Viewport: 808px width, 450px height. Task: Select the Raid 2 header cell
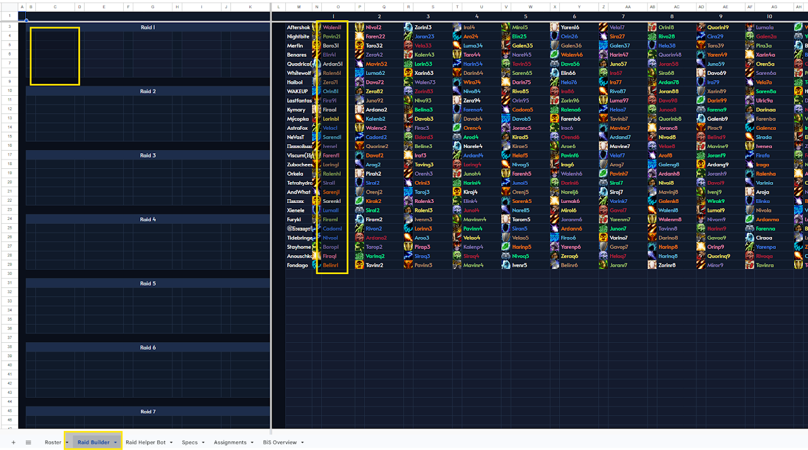[x=148, y=91]
